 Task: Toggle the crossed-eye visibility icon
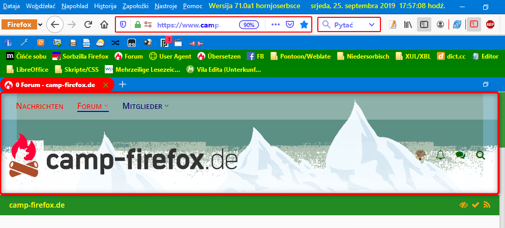pyautogui.click(x=464, y=205)
